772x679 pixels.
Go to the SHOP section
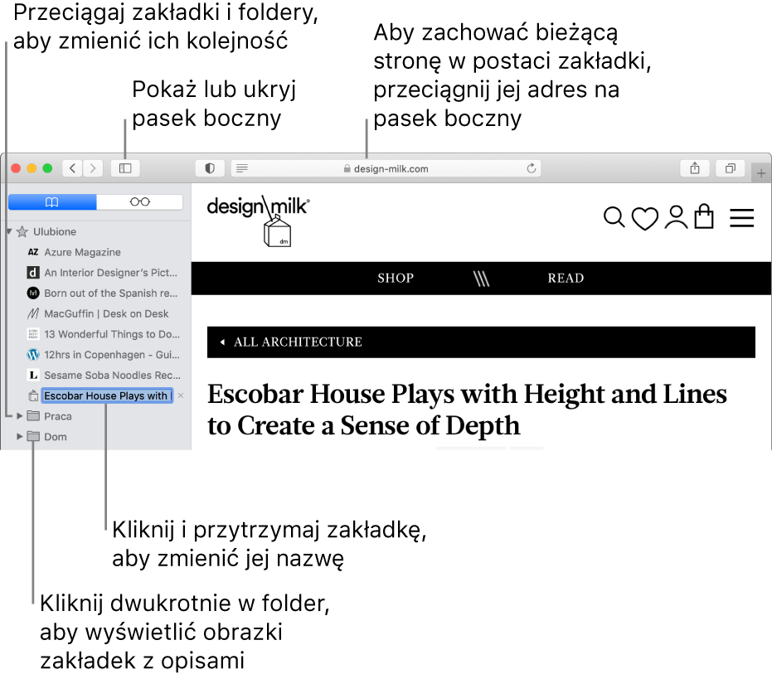tap(396, 279)
